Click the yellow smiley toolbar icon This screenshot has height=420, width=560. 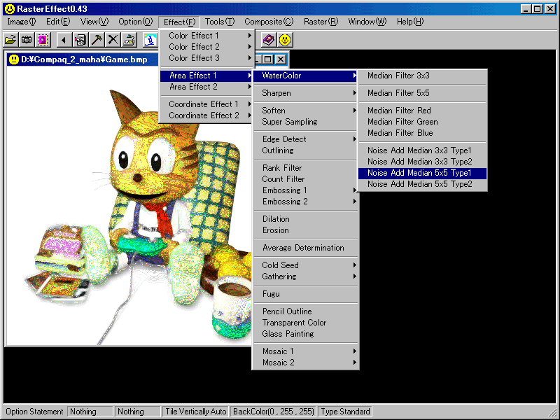click(285, 40)
